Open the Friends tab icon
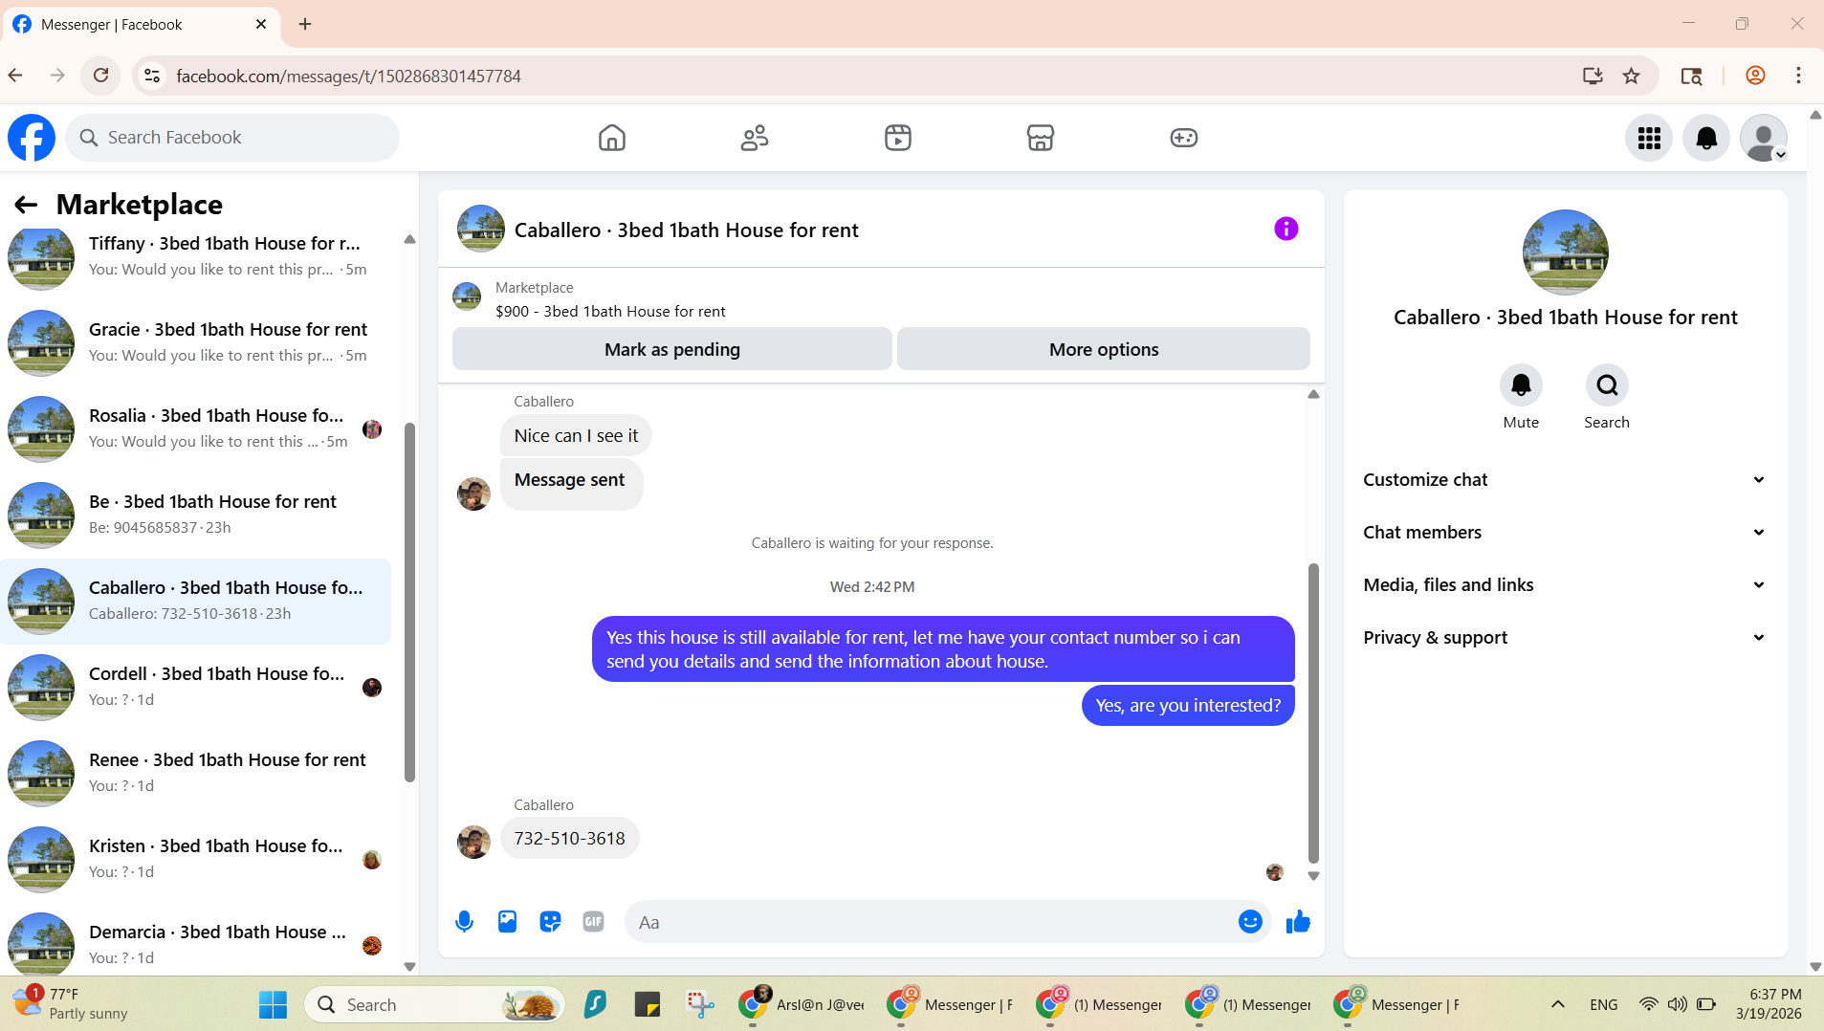1824x1031 pixels. (x=755, y=138)
